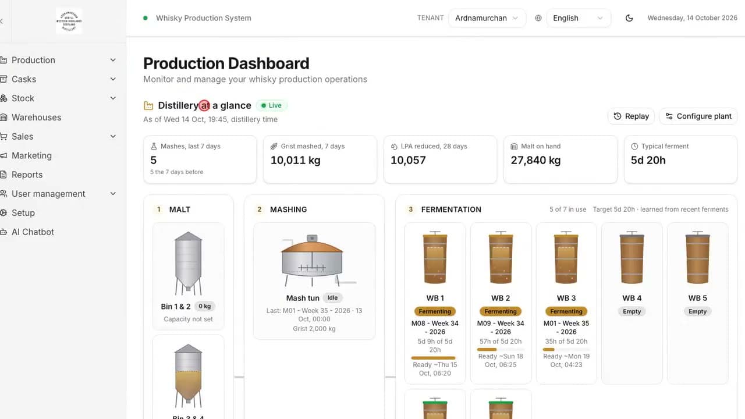The image size is (745, 419).
Task: Click the LPA reduced droplet icon
Action: (394, 146)
